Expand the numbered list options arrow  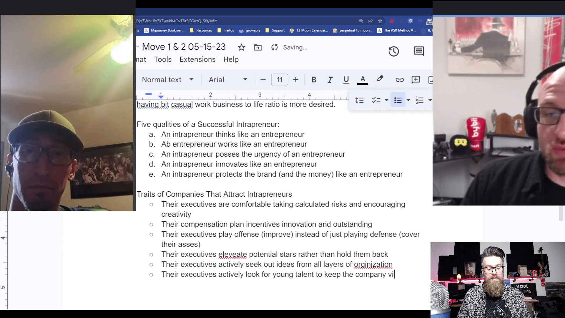point(430,100)
